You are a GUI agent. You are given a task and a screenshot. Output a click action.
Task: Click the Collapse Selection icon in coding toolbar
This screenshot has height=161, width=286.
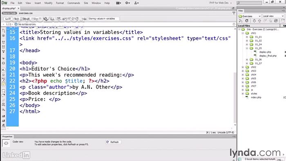[x=3, y=47]
